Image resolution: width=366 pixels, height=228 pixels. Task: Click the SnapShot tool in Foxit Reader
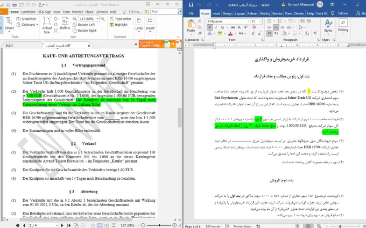pos(27,18)
